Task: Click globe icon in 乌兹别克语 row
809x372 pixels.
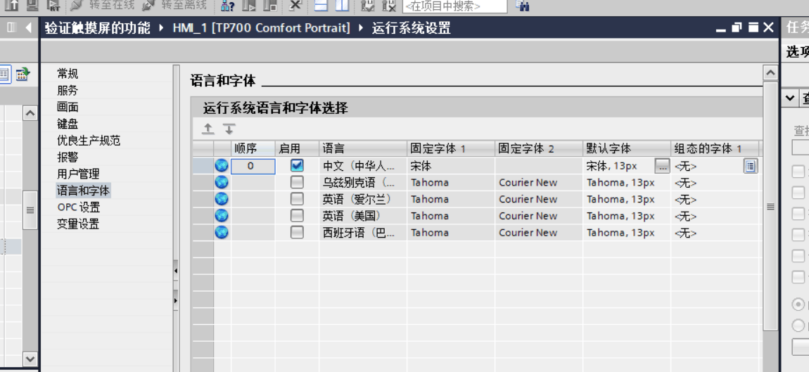Action: [222, 182]
